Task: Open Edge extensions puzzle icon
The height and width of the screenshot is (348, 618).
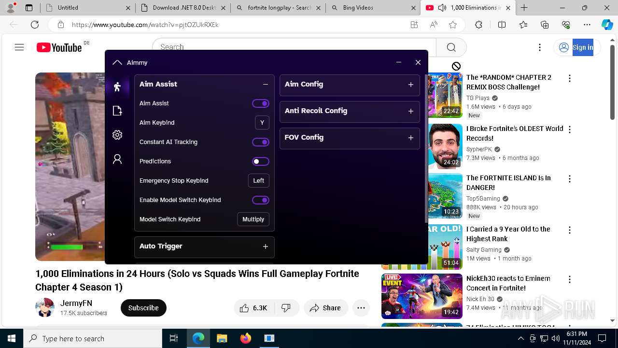Action: pyautogui.click(x=478, y=25)
